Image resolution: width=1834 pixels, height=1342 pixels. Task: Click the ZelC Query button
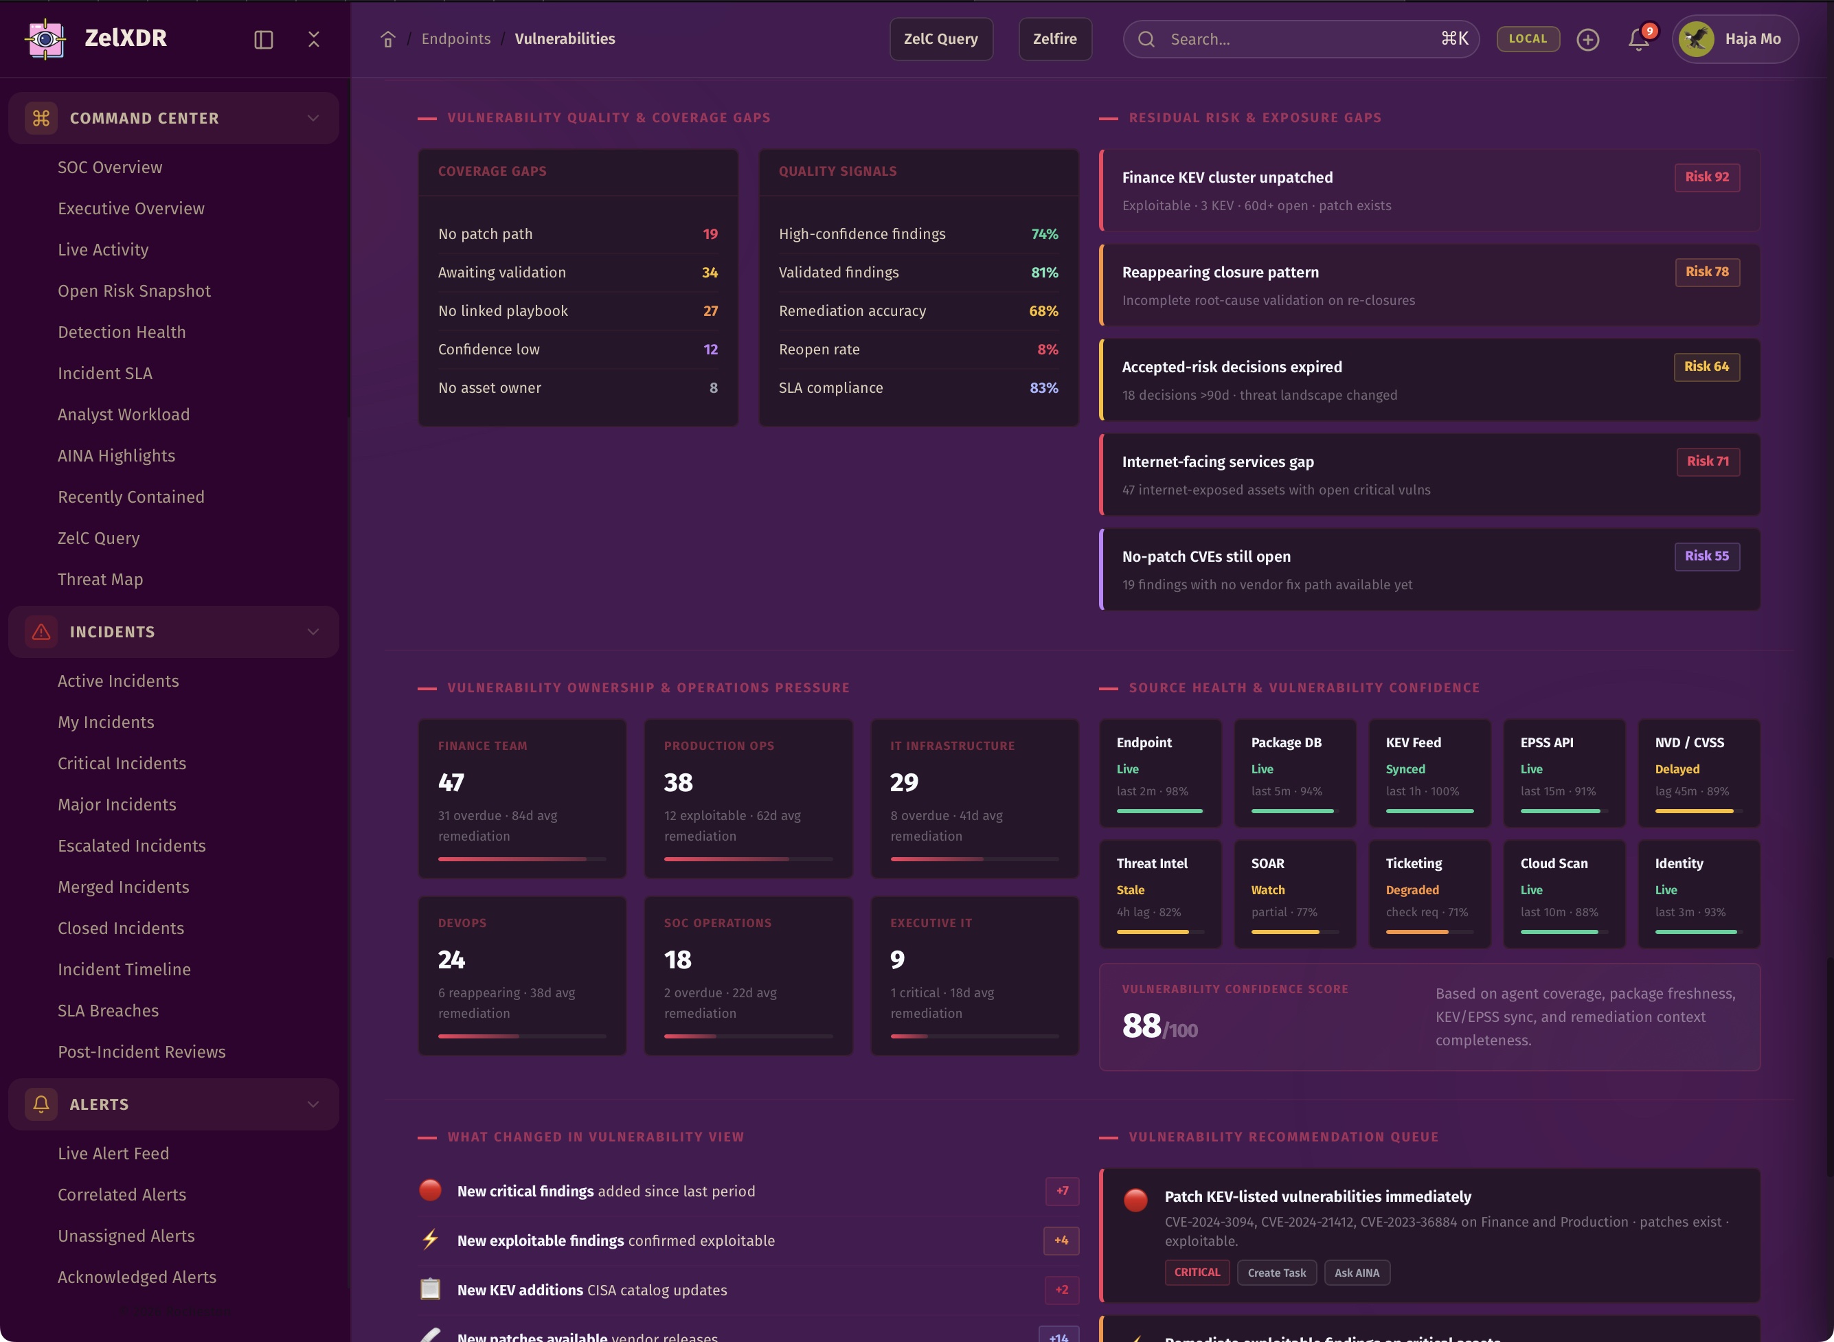click(x=940, y=39)
